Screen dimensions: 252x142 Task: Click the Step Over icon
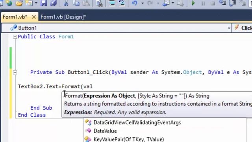[x=233, y=3]
